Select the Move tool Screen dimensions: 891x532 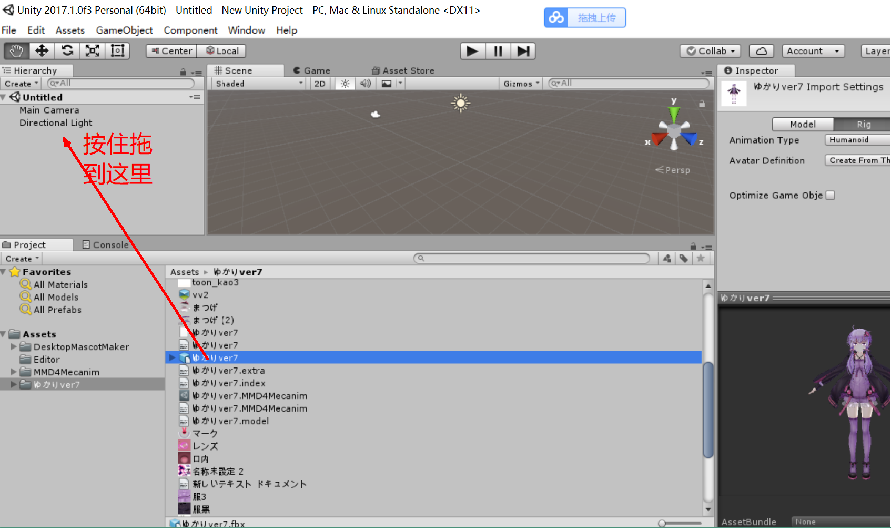tap(42, 51)
